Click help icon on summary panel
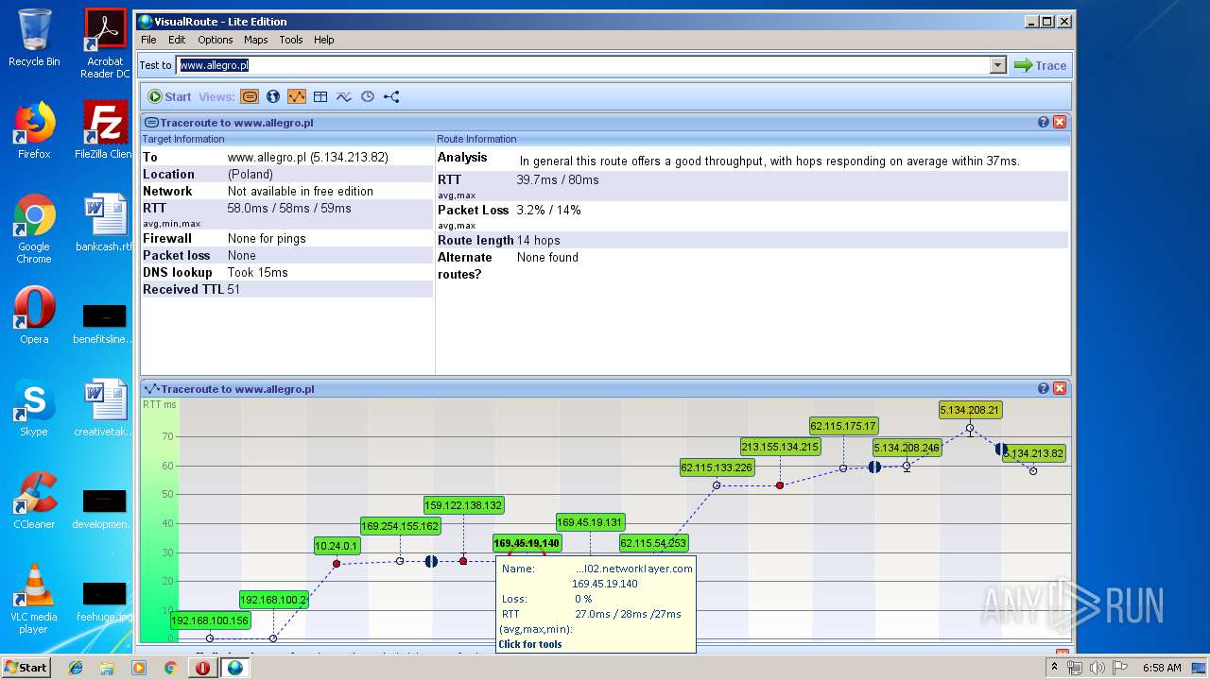Screen dimensions: 1210x680 pyautogui.click(x=1044, y=122)
